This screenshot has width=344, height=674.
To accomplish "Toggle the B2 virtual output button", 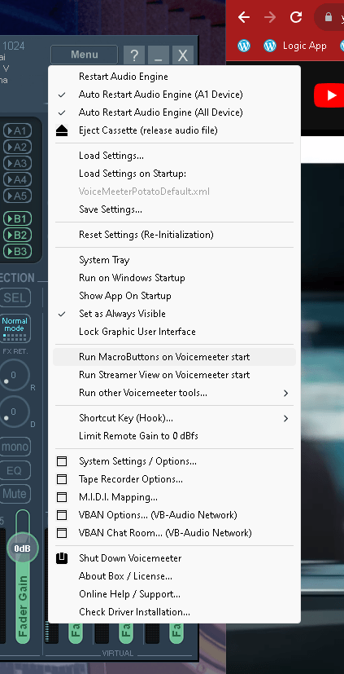I will click(x=17, y=236).
